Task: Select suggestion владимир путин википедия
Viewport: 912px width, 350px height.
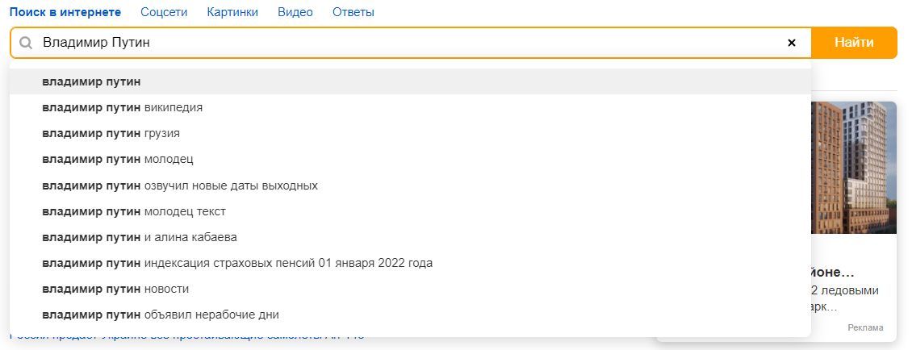Action: pyautogui.click(x=122, y=107)
